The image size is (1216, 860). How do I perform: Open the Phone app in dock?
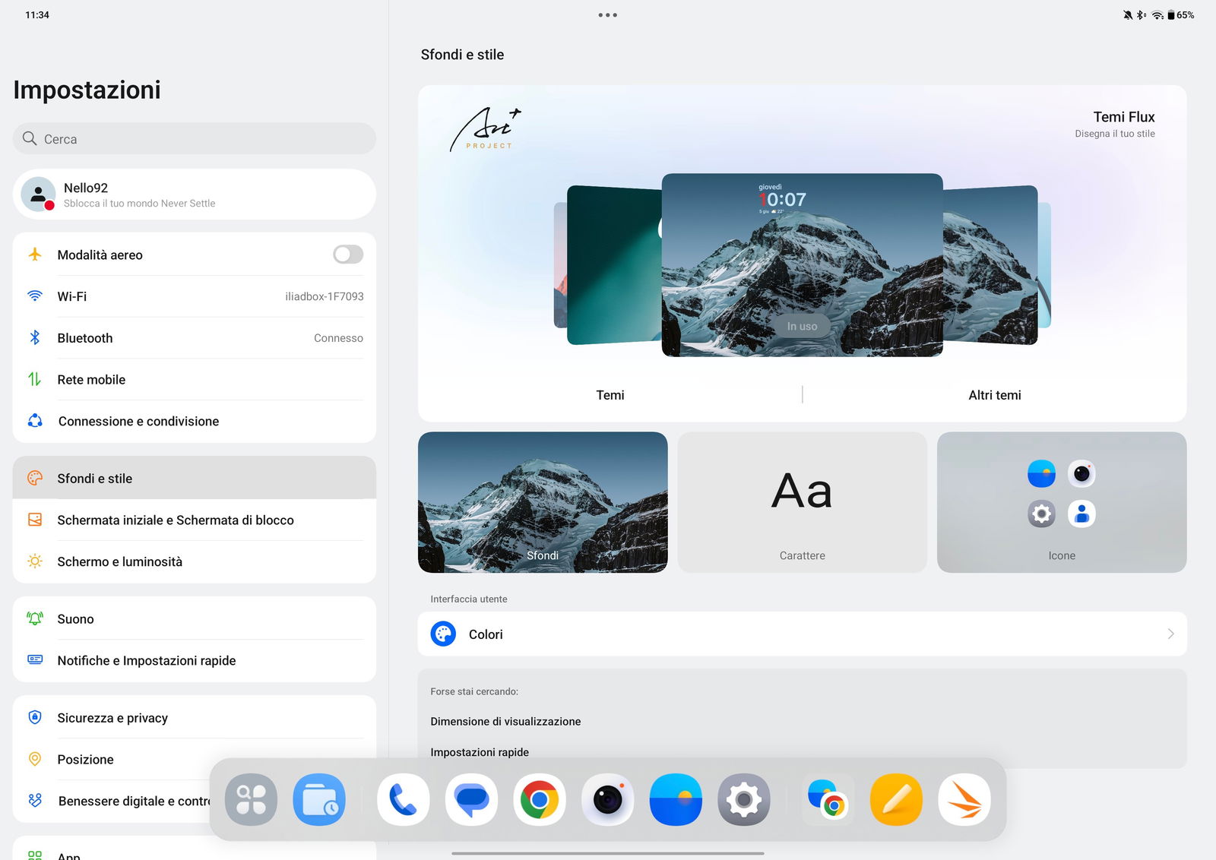(x=403, y=800)
